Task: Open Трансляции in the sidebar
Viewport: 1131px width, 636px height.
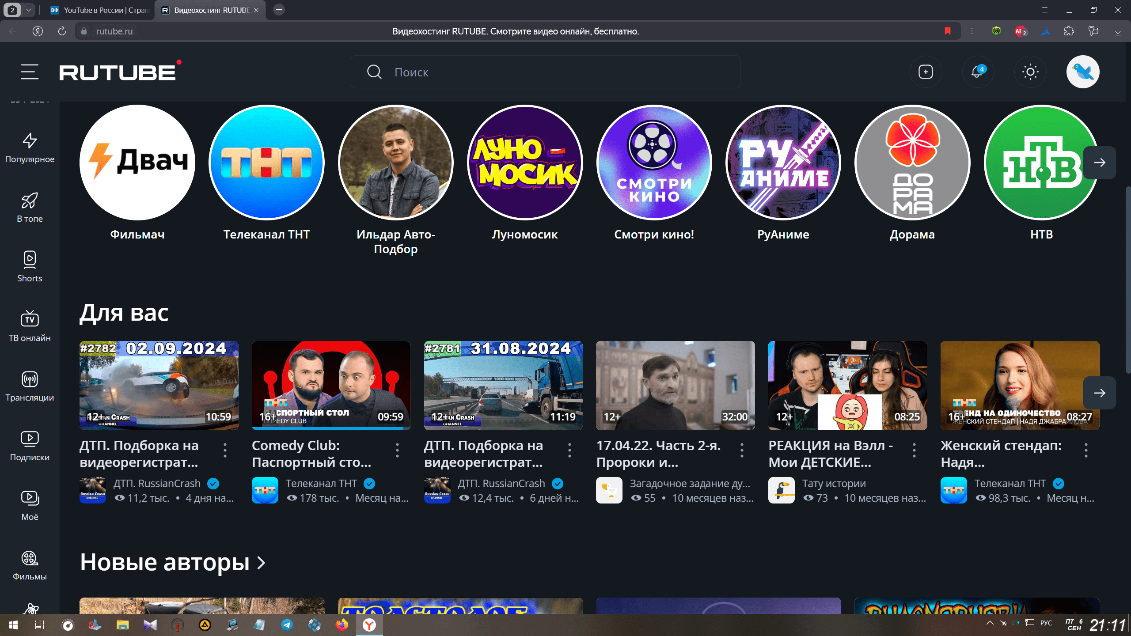Action: coord(30,386)
